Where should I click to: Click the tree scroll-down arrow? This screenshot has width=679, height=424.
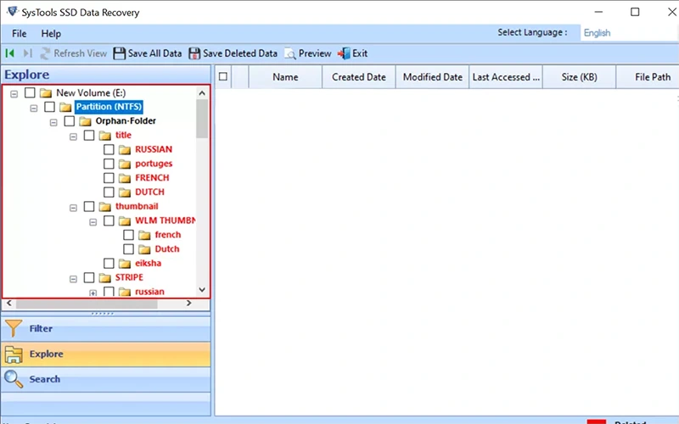tap(202, 290)
